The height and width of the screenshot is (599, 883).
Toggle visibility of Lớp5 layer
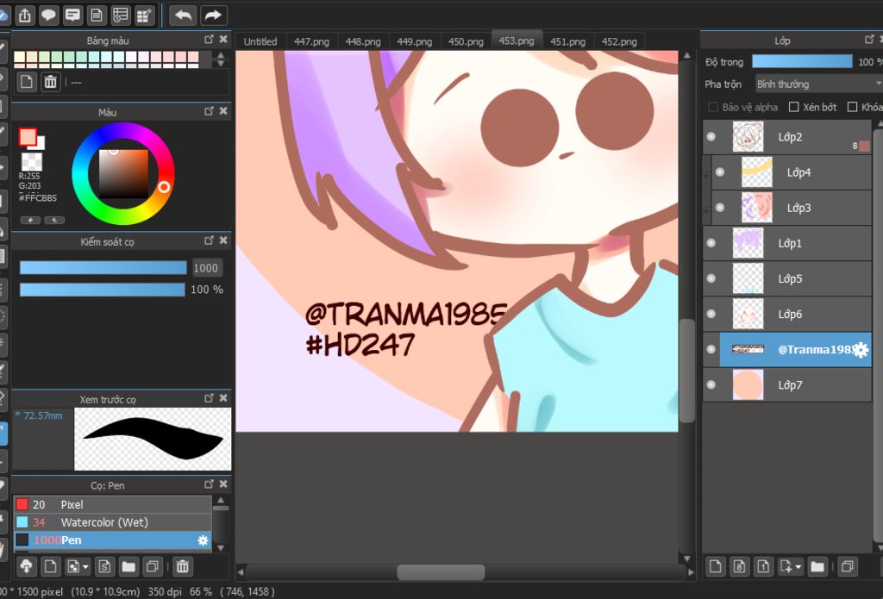(711, 278)
